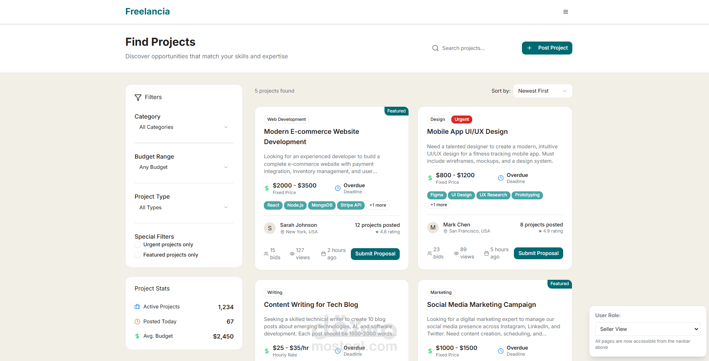This screenshot has width=709, height=361.
Task: Click the Active Projects briefcase icon
Action: 137,307
